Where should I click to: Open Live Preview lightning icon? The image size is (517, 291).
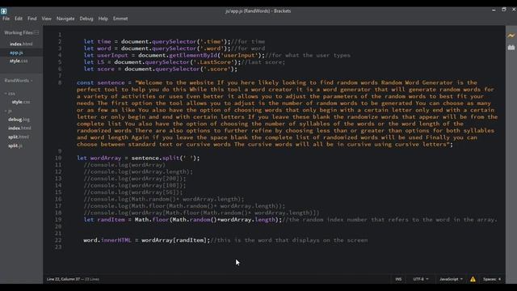[511, 36]
